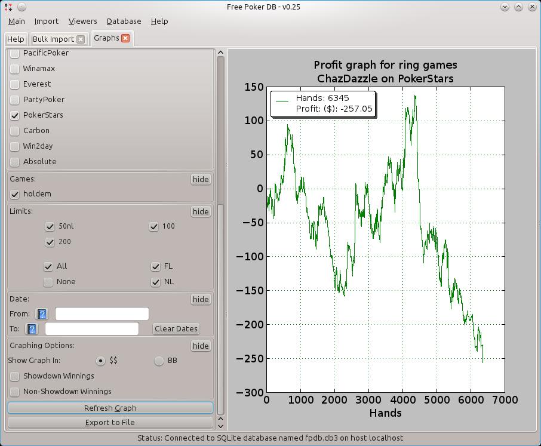Image resolution: width=541 pixels, height=446 pixels.
Task: Open the To date calendar picker icon
Action: coord(32,329)
